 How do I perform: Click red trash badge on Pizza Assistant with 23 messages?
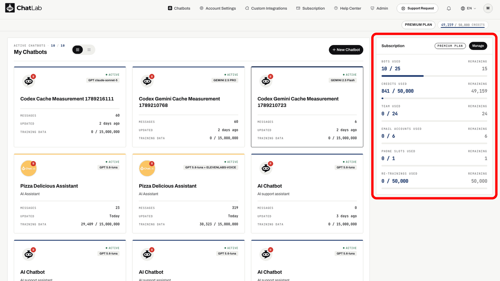click(33, 163)
